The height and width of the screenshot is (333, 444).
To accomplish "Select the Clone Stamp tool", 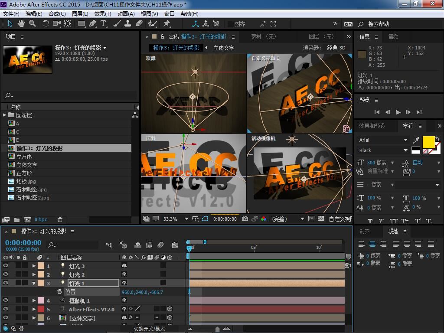I will 128,24.
